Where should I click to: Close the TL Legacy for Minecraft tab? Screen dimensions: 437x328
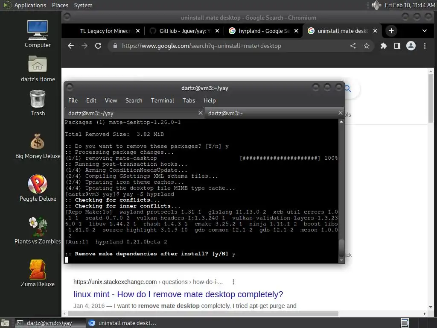[x=138, y=31]
